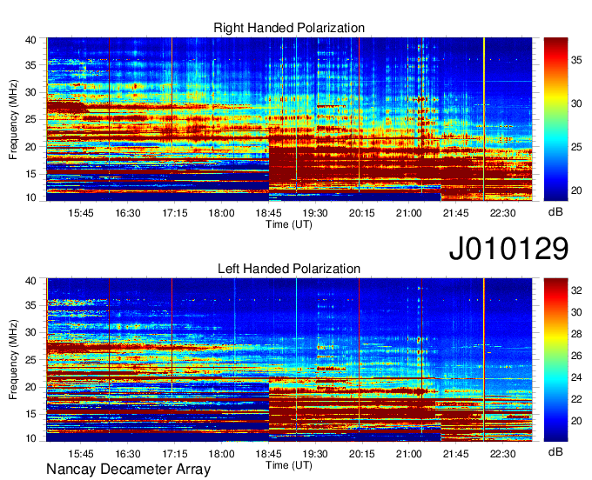The image size is (592, 480).
Task: Click 10 MHz frequency tick on Left Handed plot
Action: [30, 438]
